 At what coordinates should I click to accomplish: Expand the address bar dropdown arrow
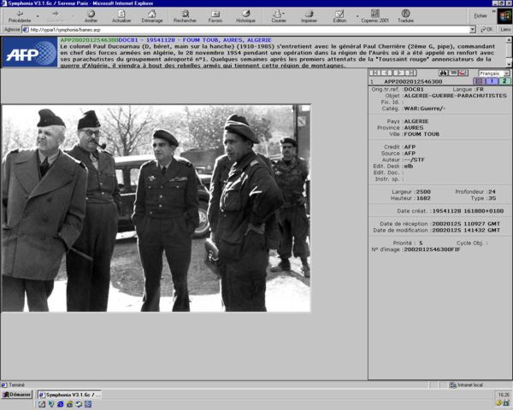[473, 29]
